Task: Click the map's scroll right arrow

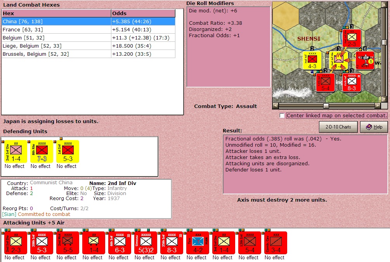Action: coord(378,106)
